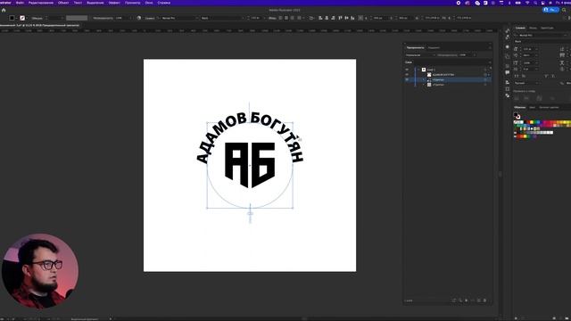Click target circle of Группа layer row
The height and width of the screenshot is (321, 571).
coord(485,85)
